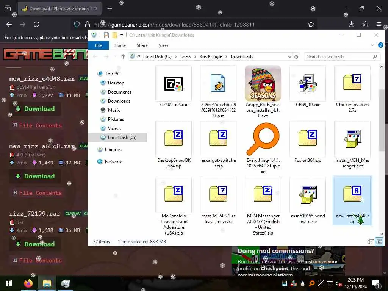This screenshot has width=388, height=291.
Task: Click the Search Downloads field
Action: point(342,56)
